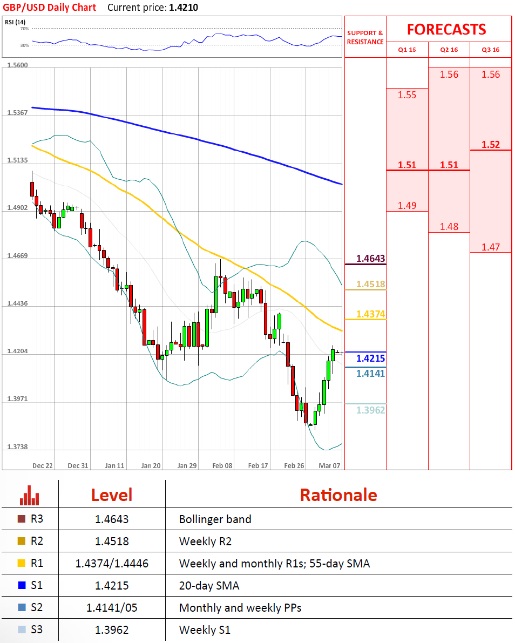Click the RSI (14) indicator label

pyautogui.click(x=15, y=22)
